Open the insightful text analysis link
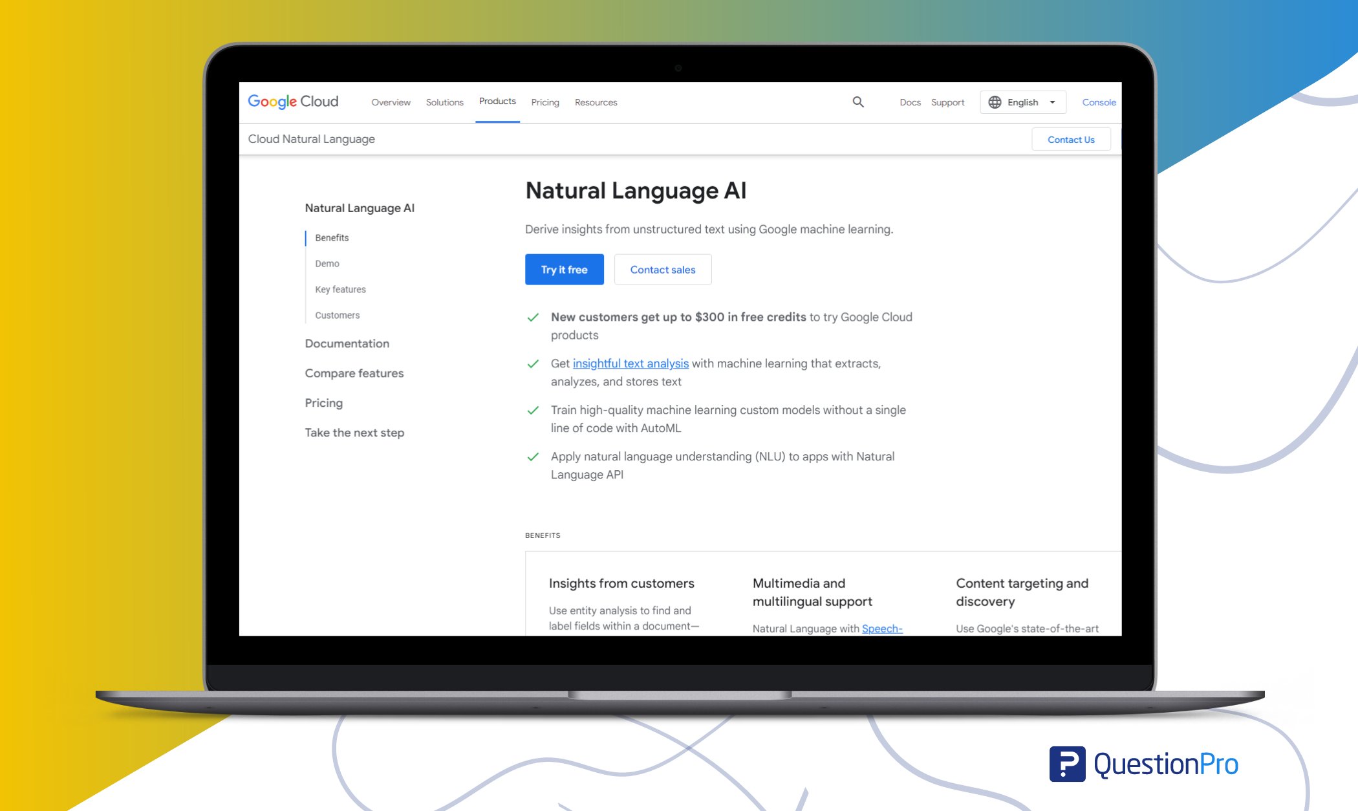This screenshot has height=811, width=1358. pyautogui.click(x=630, y=363)
